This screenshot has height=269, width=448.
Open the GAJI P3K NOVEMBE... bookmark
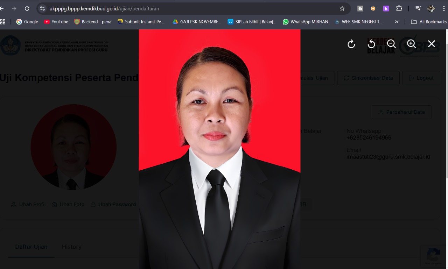[197, 22]
